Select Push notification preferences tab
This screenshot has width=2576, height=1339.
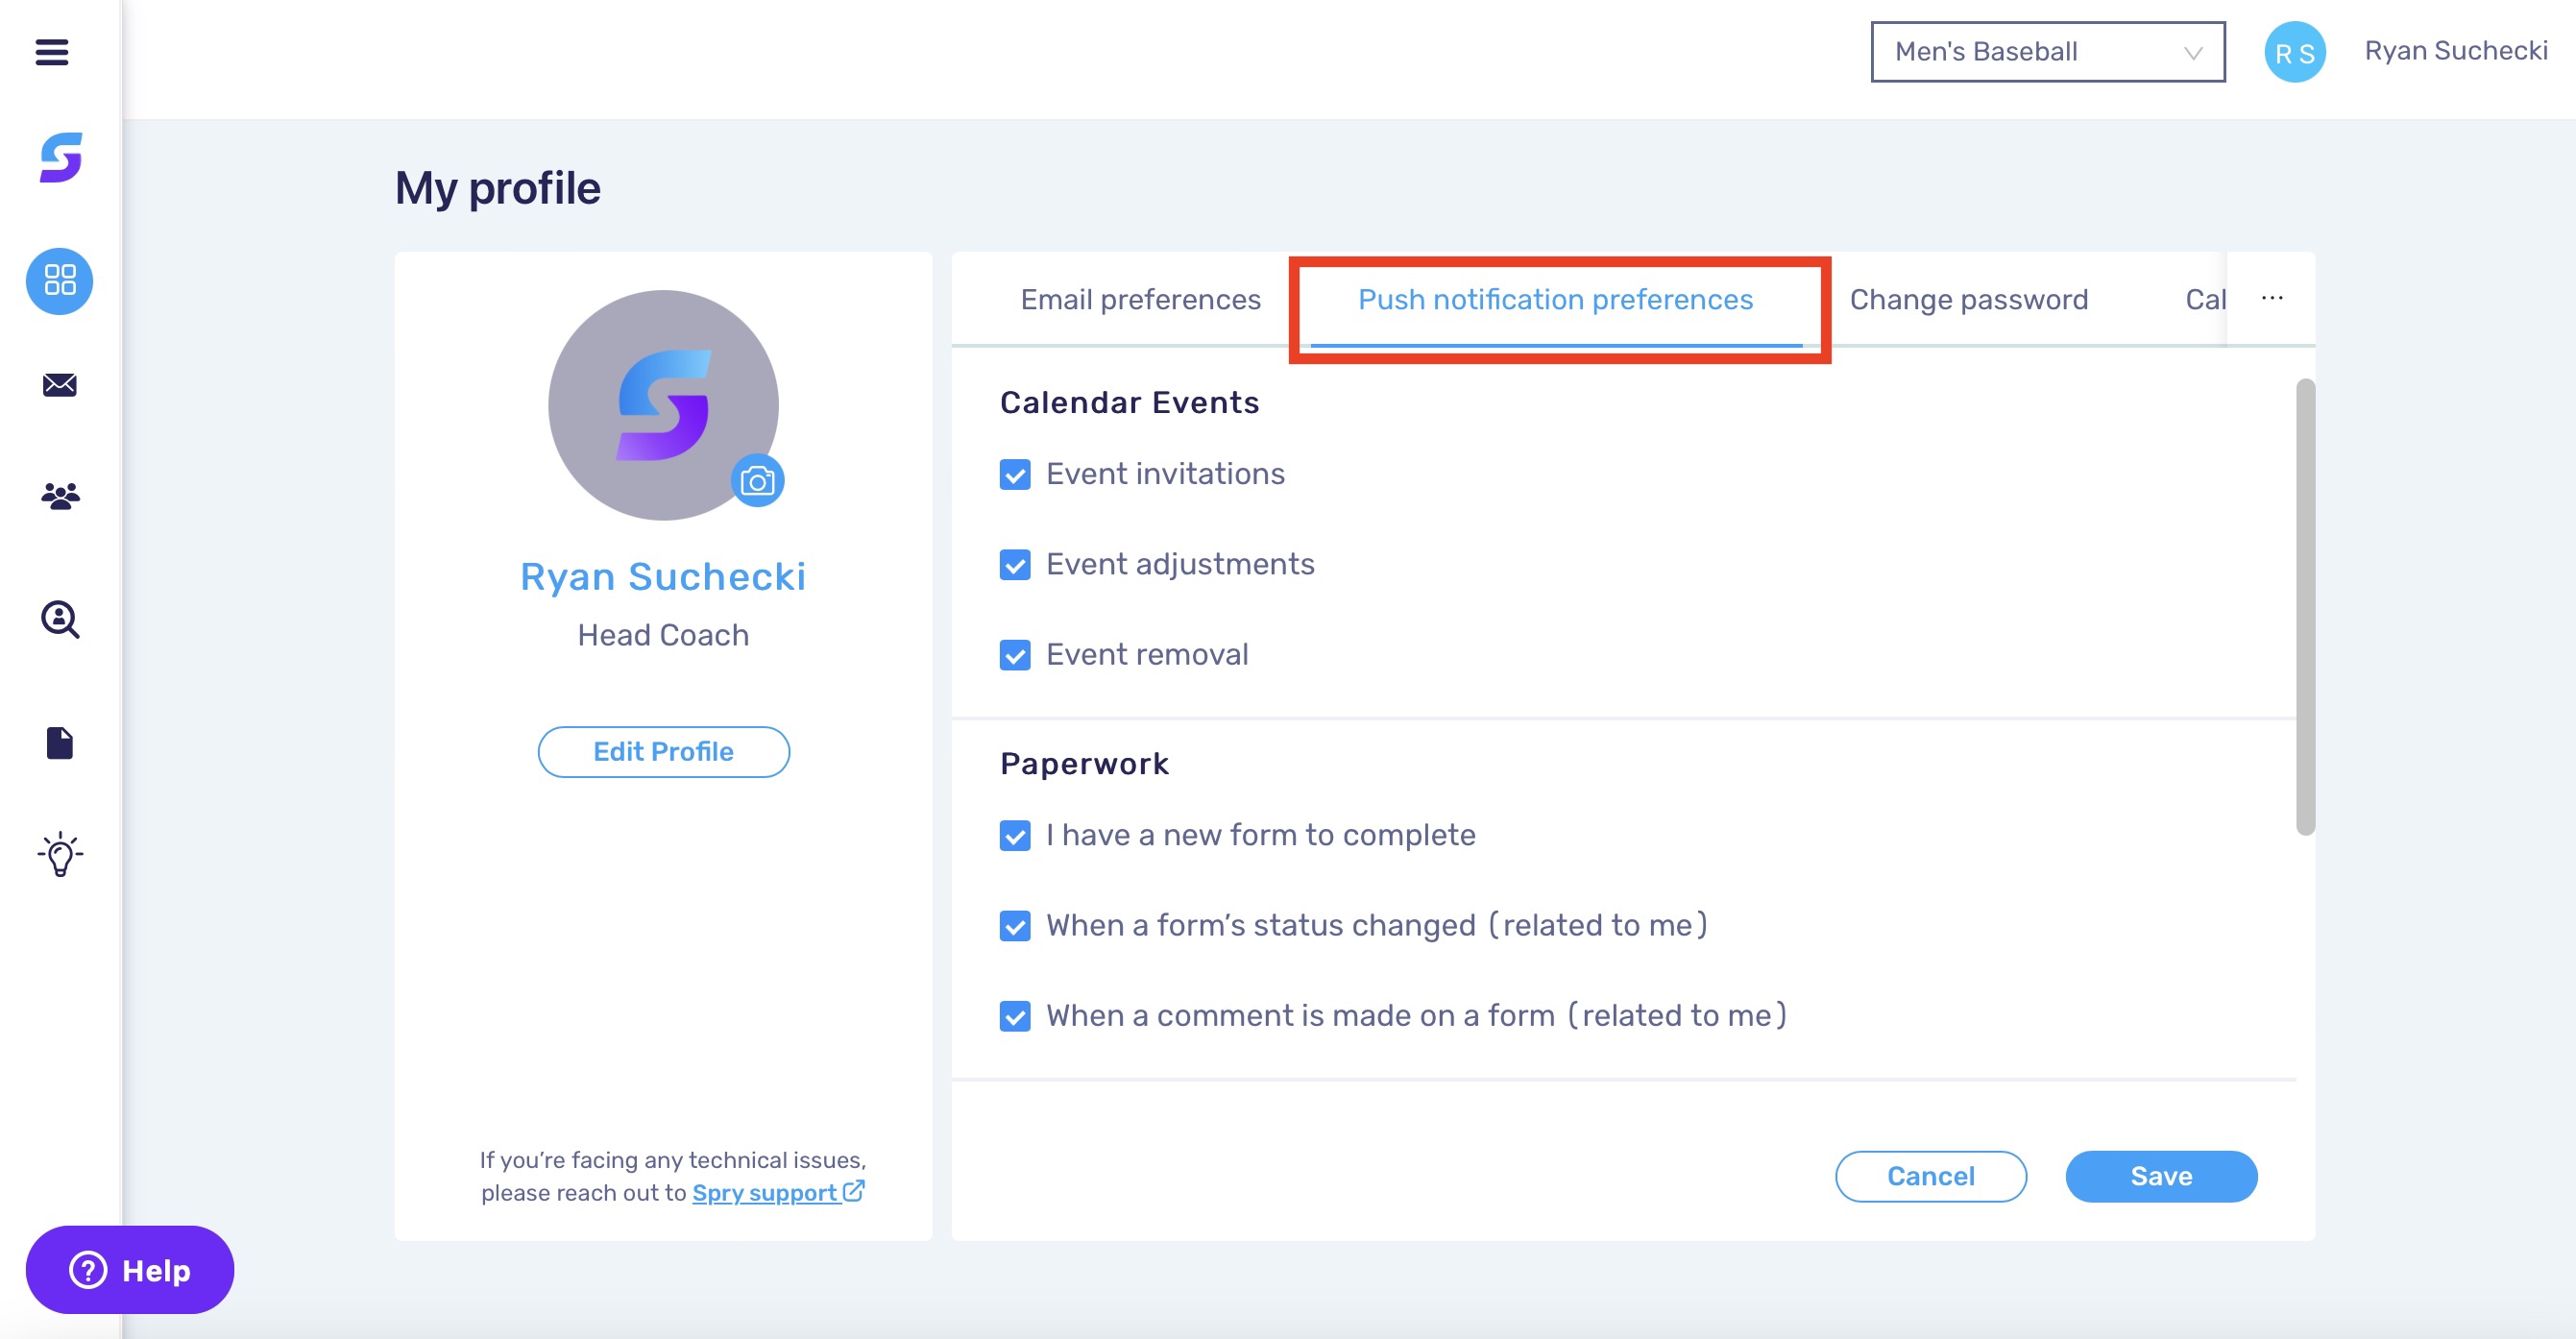(x=1555, y=300)
